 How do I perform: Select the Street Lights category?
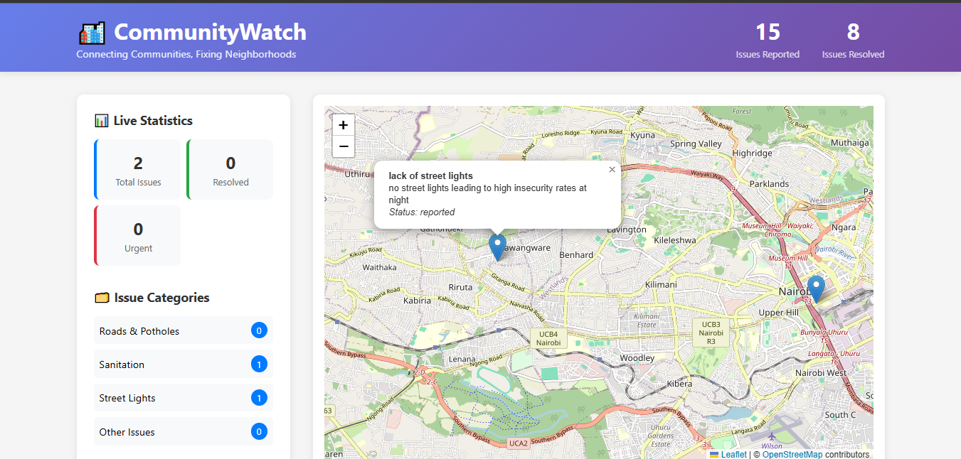[183, 398]
